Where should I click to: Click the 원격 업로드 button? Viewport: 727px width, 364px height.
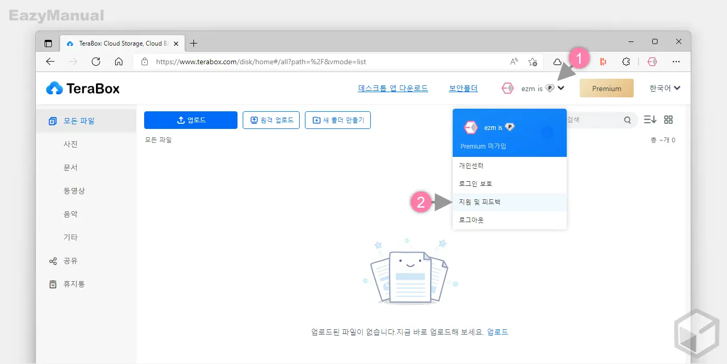[x=271, y=120]
